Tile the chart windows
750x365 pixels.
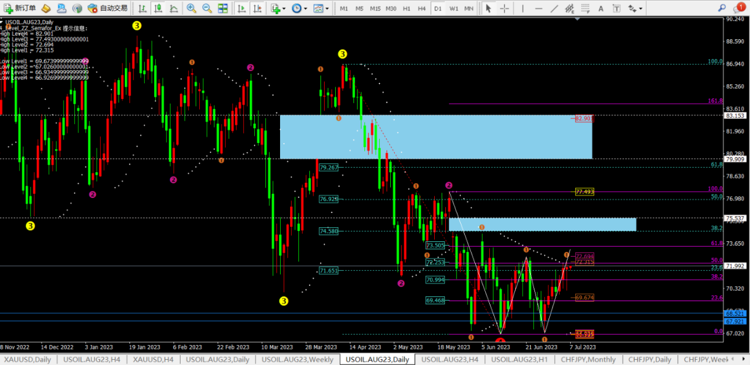click(x=222, y=8)
